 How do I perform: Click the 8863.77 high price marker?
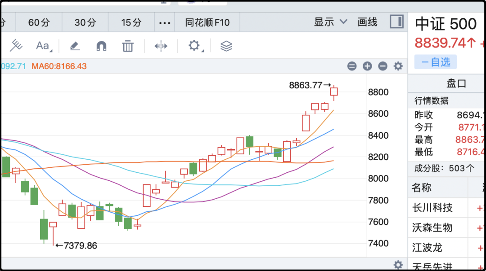point(310,85)
